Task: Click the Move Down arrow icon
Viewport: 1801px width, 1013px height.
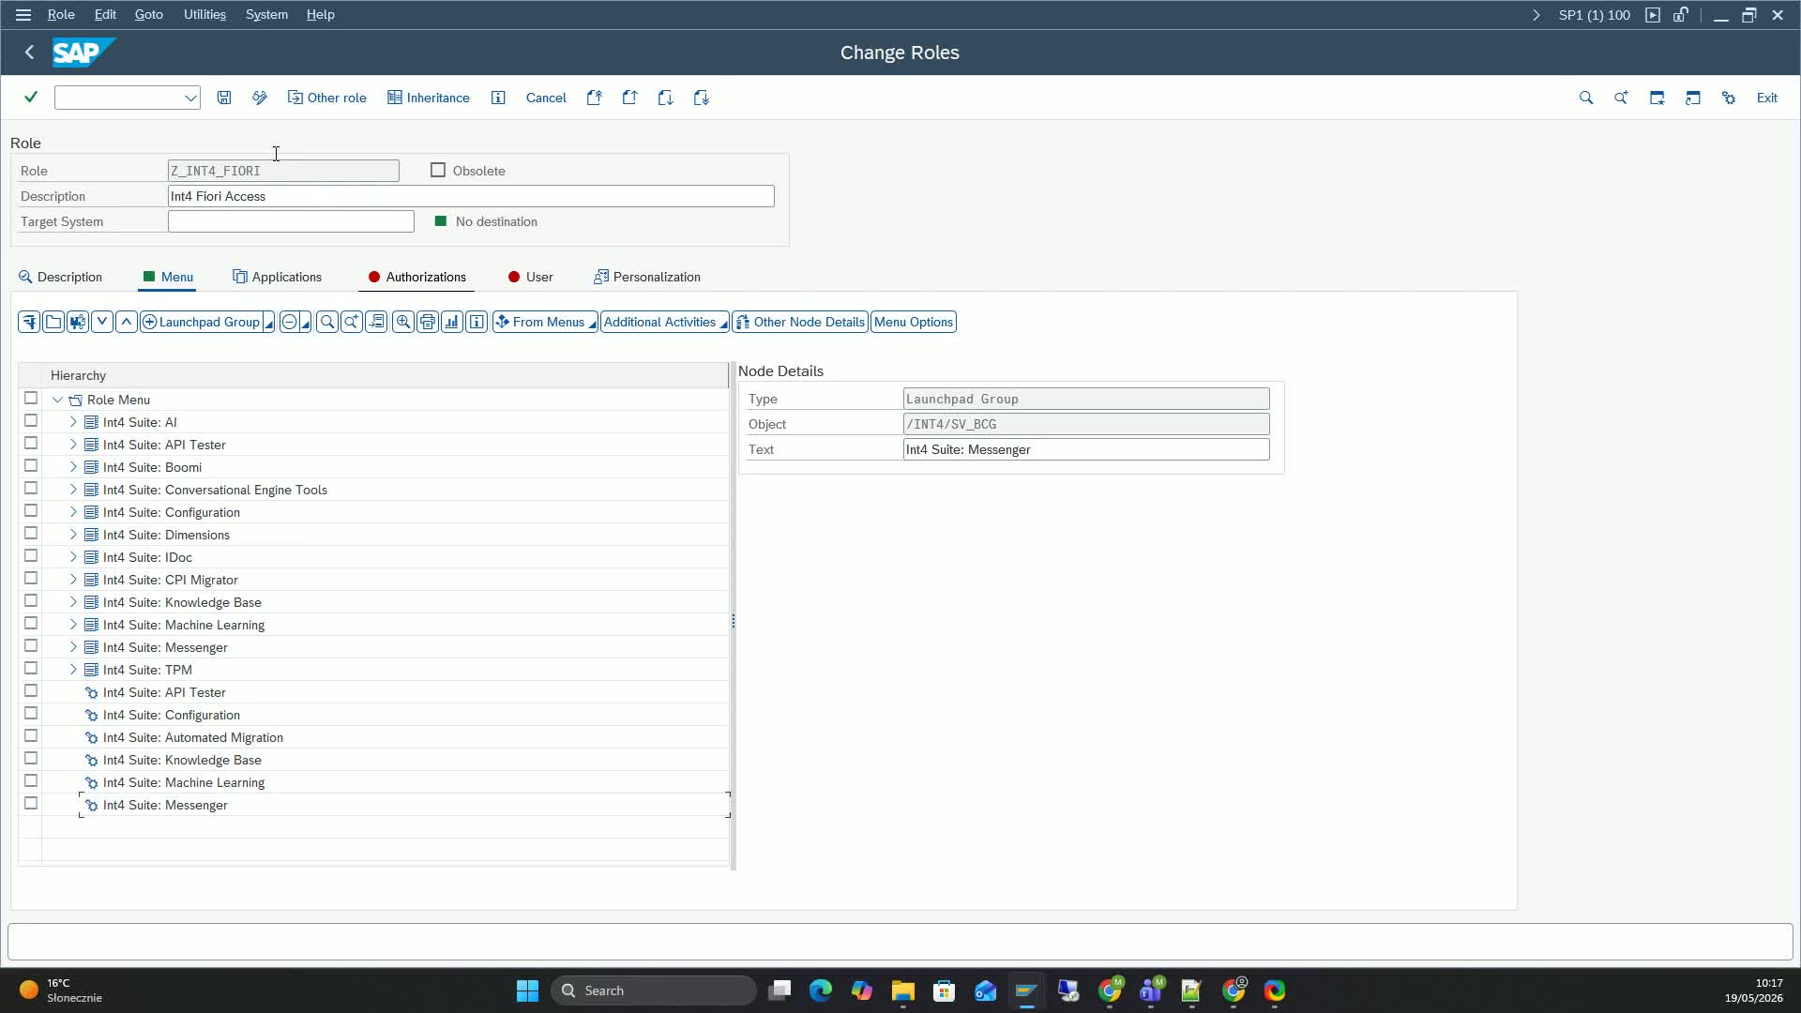Action: click(x=102, y=322)
